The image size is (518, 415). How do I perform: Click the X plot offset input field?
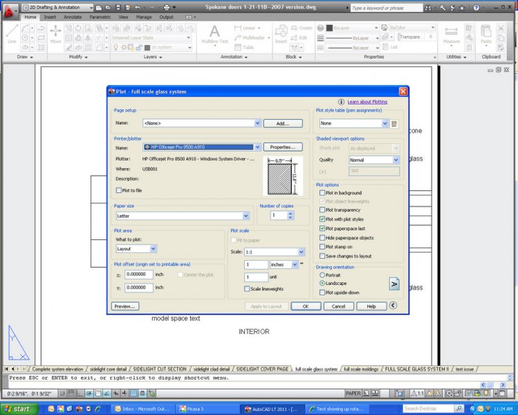click(x=139, y=274)
